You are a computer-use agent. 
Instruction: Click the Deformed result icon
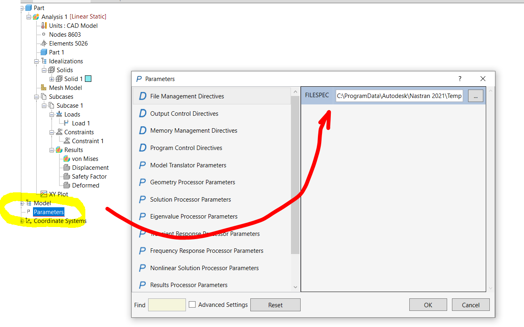coord(67,185)
